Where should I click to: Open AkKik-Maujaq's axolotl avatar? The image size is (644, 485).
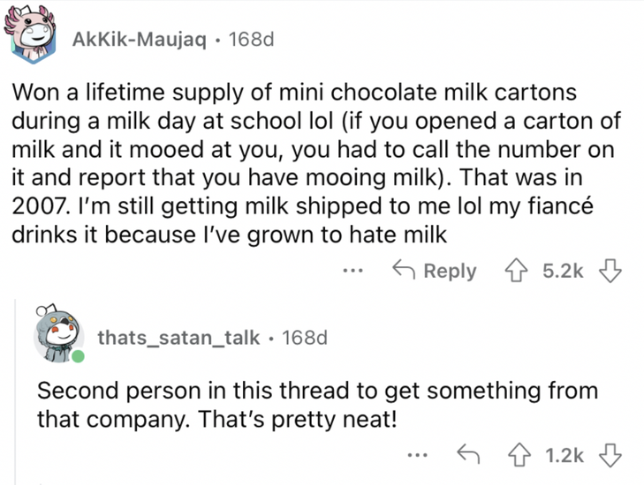point(34,37)
